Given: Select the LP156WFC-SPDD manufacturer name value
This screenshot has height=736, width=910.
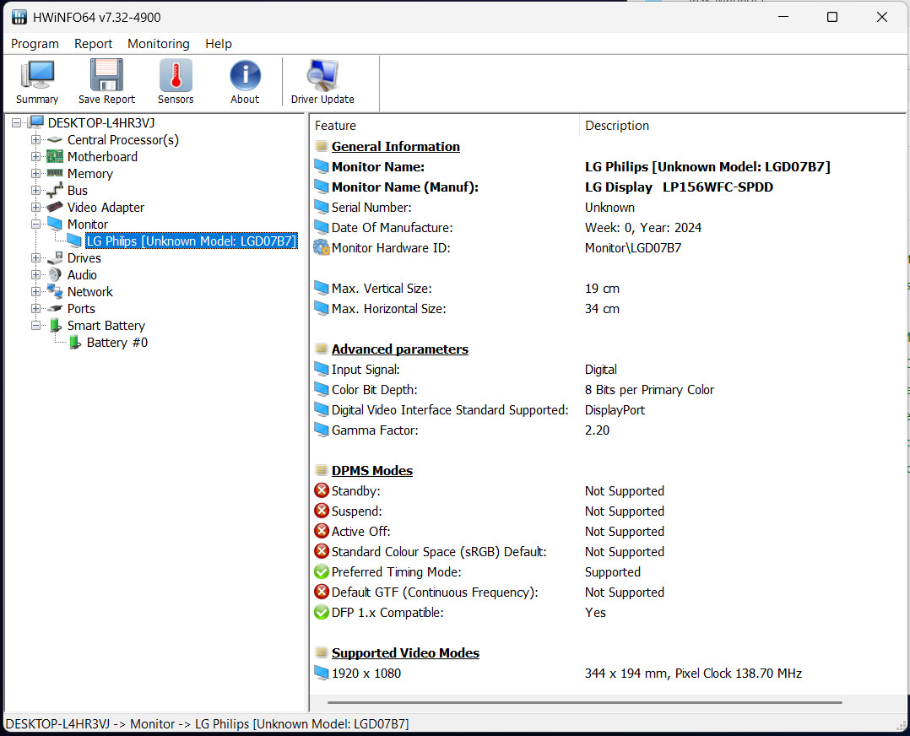Looking at the screenshot, I should 718,187.
